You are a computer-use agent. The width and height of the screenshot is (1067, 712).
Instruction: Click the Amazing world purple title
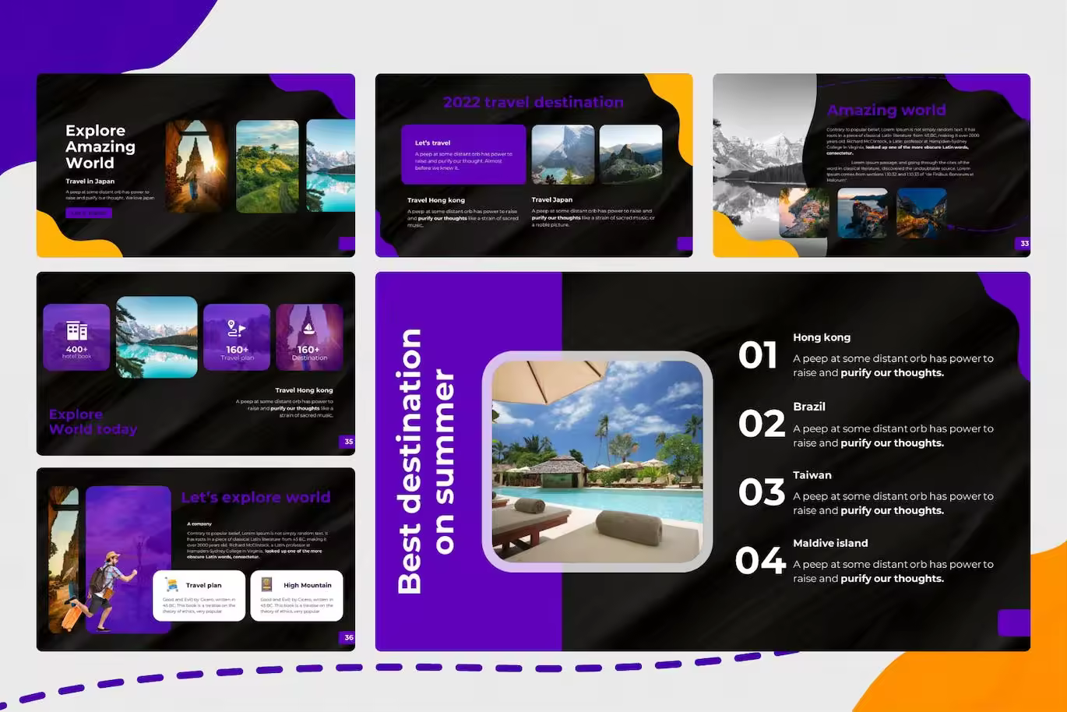886,110
